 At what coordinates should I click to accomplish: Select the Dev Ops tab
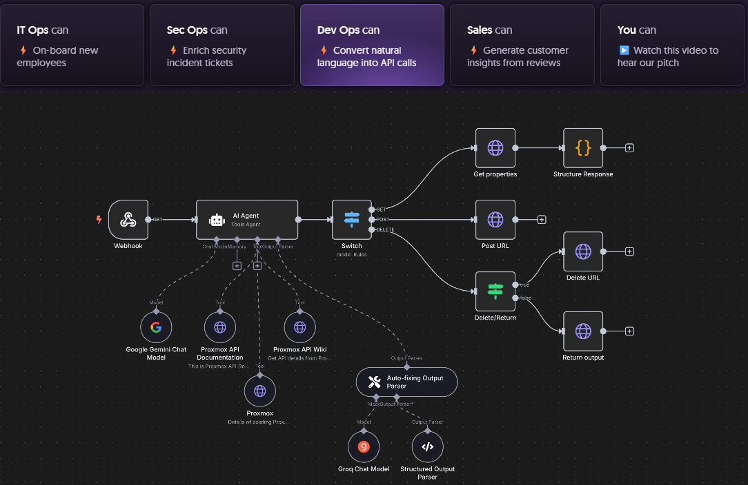(x=372, y=45)
